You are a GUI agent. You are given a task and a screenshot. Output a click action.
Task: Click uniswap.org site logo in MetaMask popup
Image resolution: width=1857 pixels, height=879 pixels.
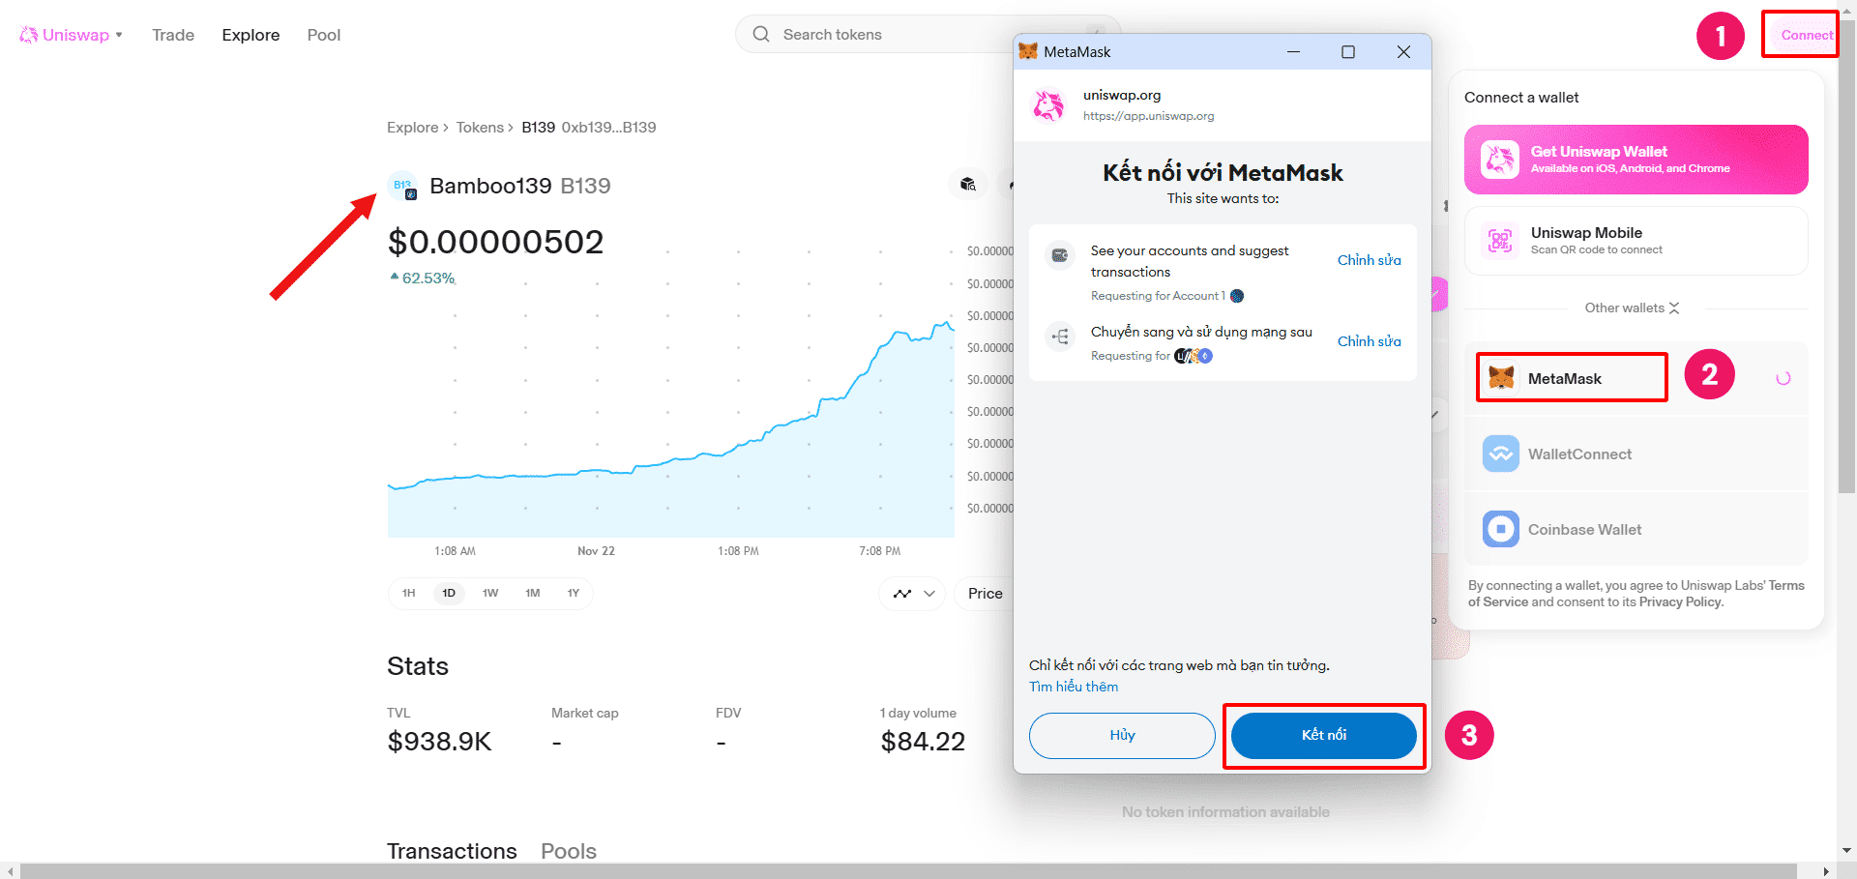[x=1048, y=104]
